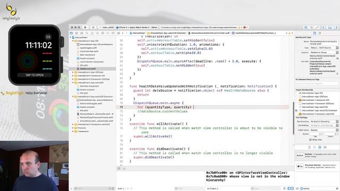This screenshot has width=340, height=191.
Task: Increment the Tab width stepper
Action: (x=322, y=133)
